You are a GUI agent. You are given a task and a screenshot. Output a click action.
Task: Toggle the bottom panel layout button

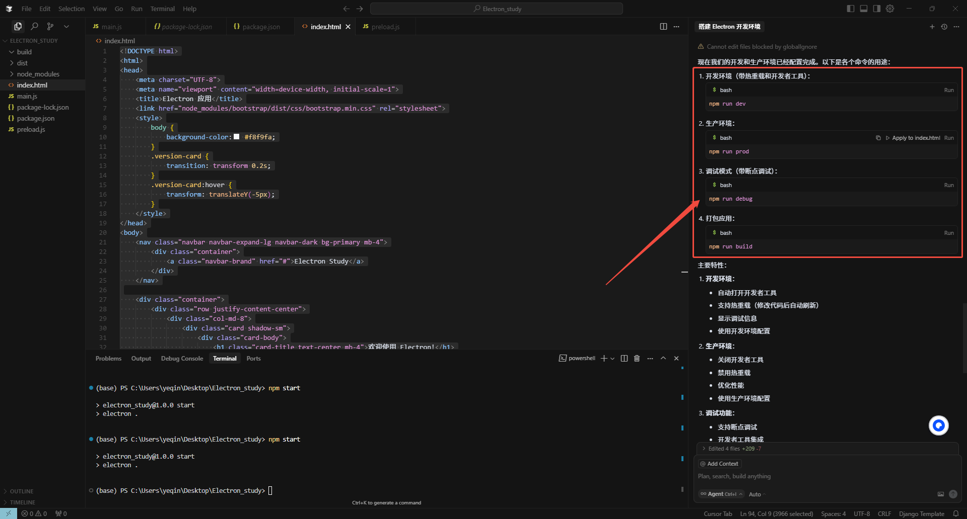tap(864, 9)
